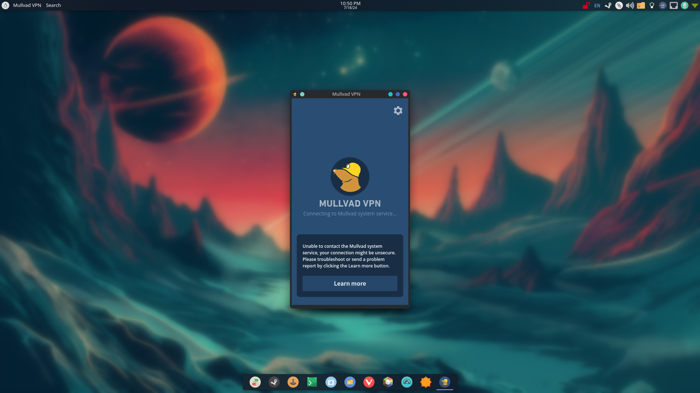
Task: Open Mullvad VPN global menu item
Action: coord(27,5)
